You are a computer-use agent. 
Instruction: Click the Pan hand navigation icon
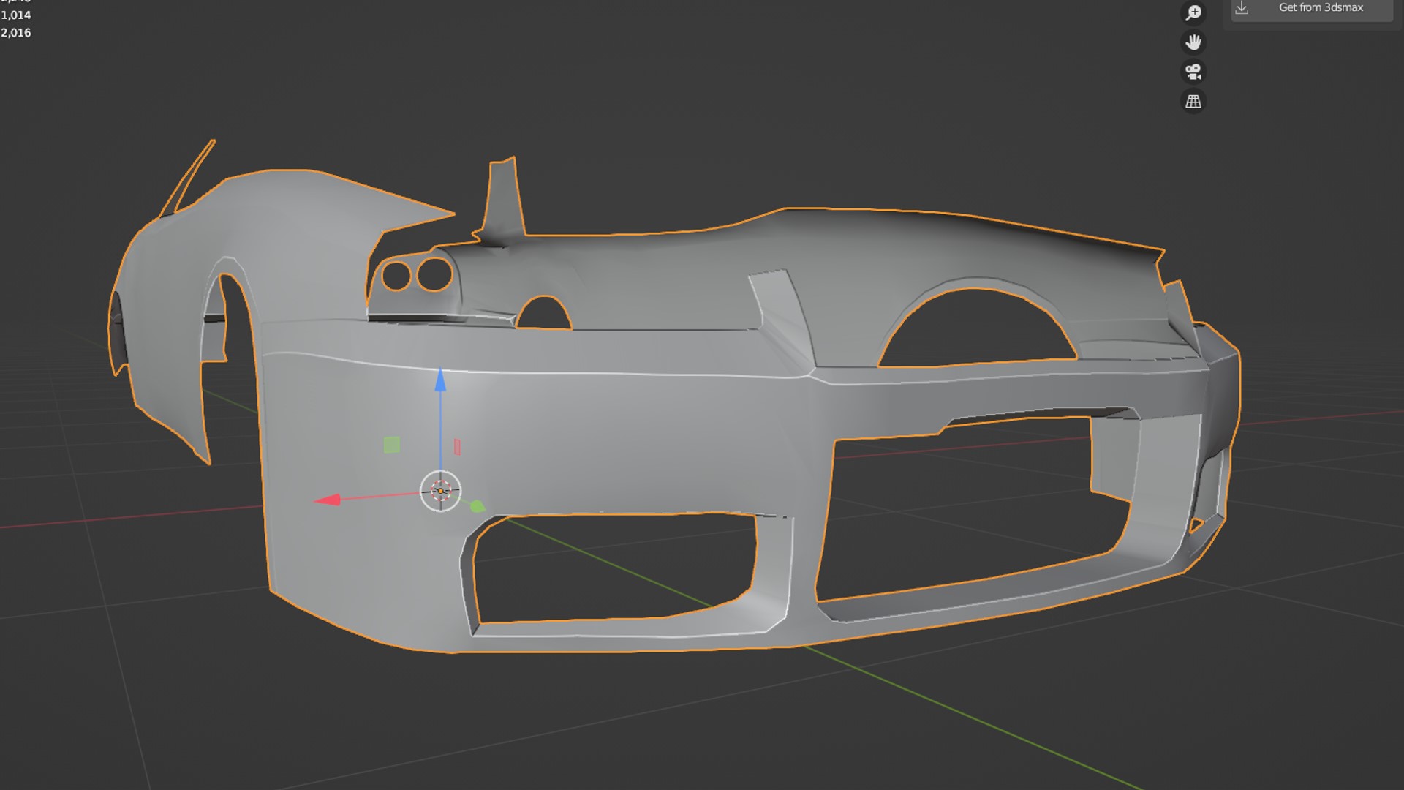(x=1193, y=42)
